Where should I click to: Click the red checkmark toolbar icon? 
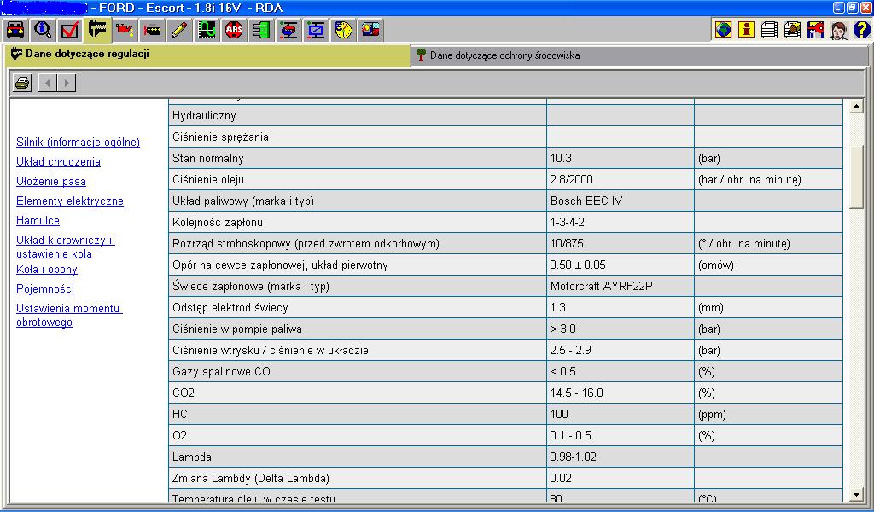(70, 31)
